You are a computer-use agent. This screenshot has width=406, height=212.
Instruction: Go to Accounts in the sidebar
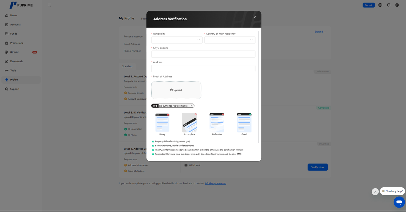point(15,25)
